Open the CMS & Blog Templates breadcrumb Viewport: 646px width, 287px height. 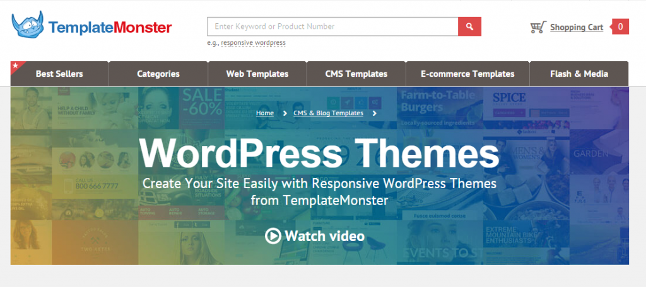tap(328, 113)
